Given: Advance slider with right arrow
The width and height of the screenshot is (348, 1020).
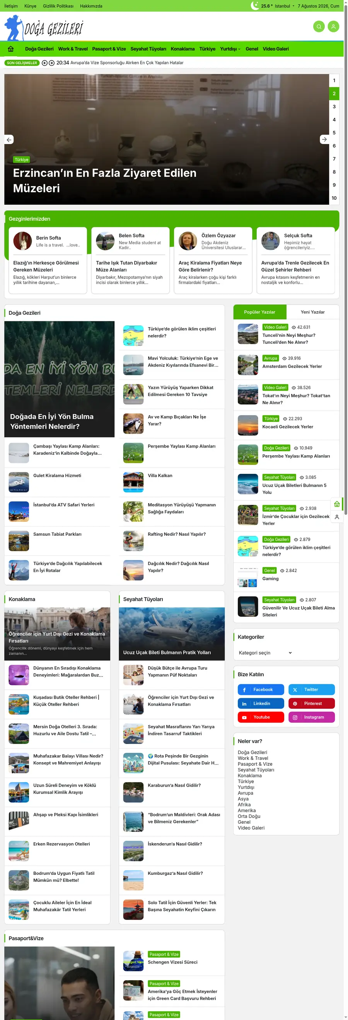Looking at the screenshot, I should (x=324, y=139).
